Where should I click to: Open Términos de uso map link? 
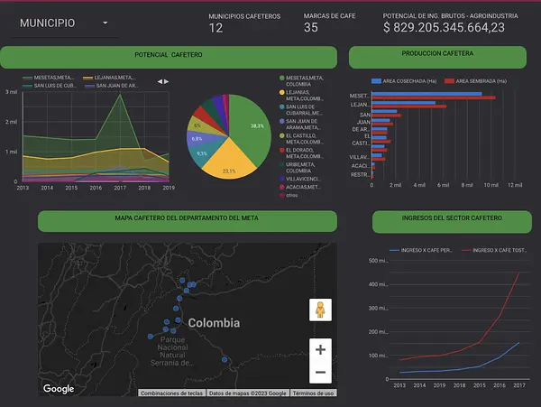[313, 393]
